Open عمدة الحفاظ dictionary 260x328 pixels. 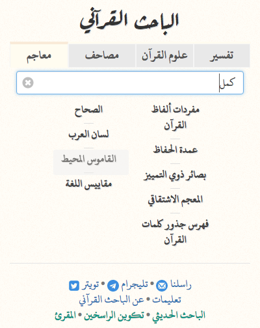175,150
